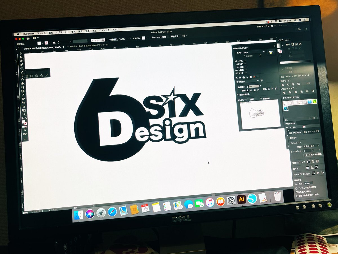This screenshot has height=254, width=338.
Task: Click the アートボードを編集 button
Action: (313, 155)
